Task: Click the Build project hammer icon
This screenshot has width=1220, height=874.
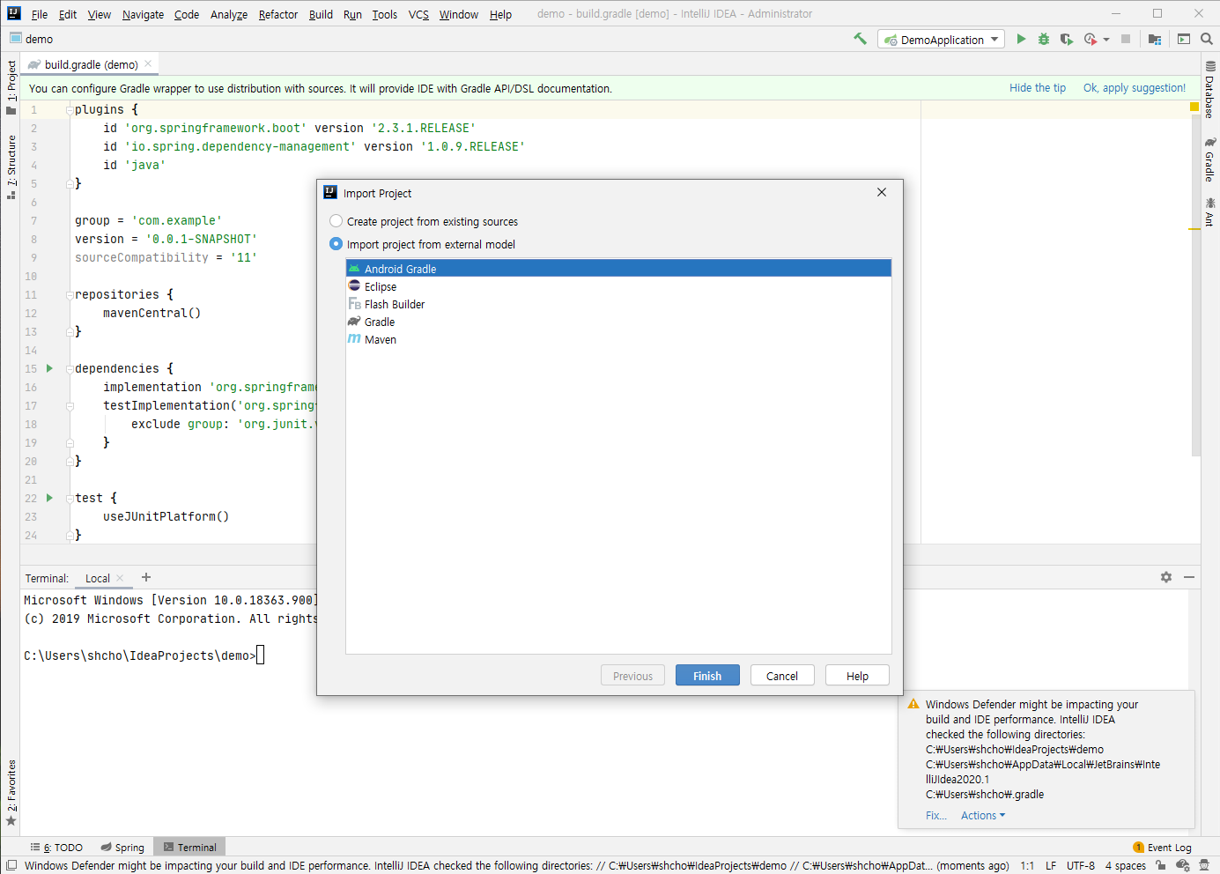Action: pos(860,39)
